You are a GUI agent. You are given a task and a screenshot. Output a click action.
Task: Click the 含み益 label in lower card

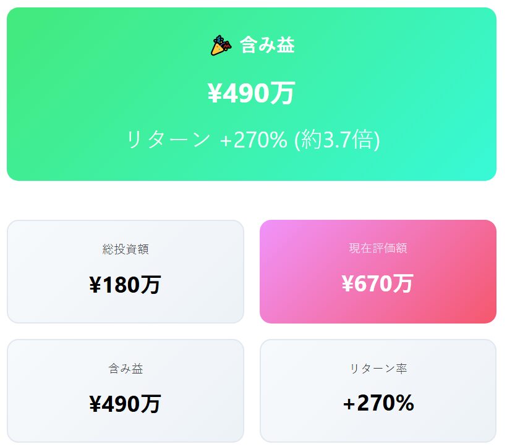coord(126,369)
